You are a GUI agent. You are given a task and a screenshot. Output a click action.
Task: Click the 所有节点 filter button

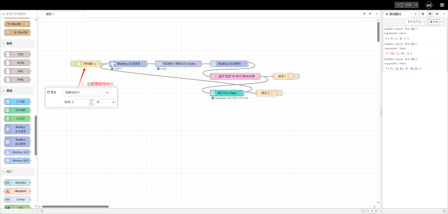(416, 22)
